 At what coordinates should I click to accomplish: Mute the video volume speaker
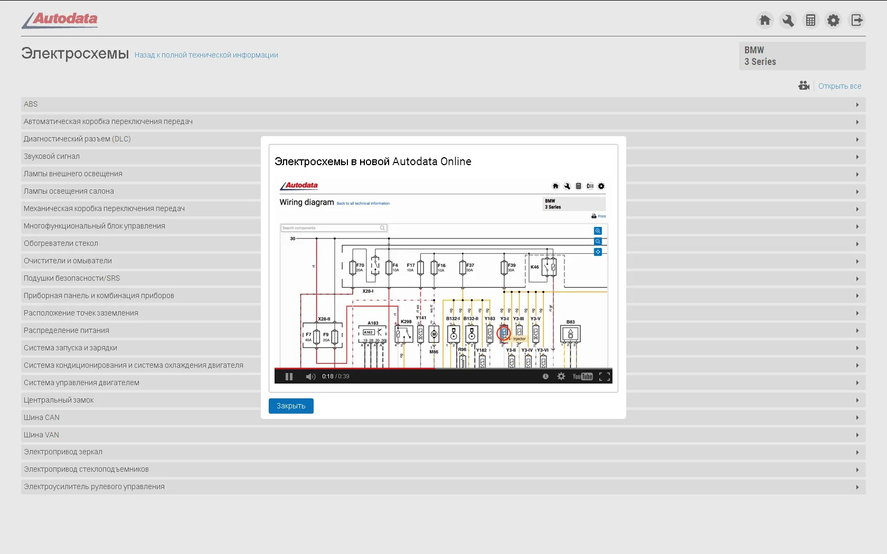coord(310,376)
